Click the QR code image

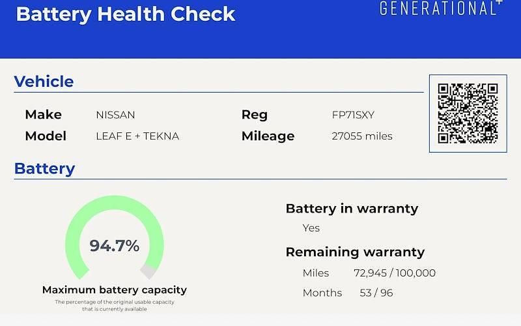468,113
